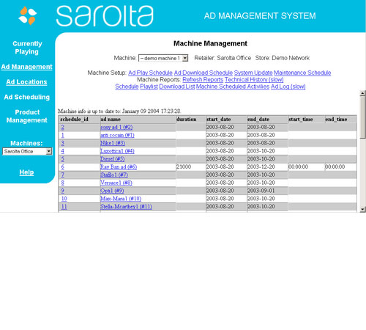The image size is (366, 330).
Task: Open schedule id 3 link
Action: (x=63, y=143)
